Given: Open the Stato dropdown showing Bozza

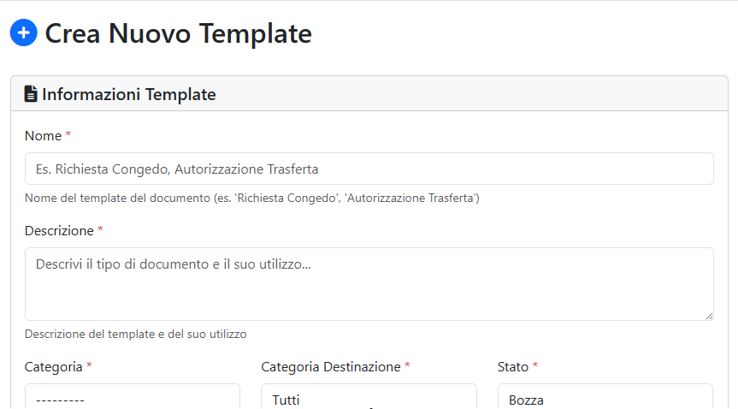Looking at the screenshot, I should [x=605, y=398].
